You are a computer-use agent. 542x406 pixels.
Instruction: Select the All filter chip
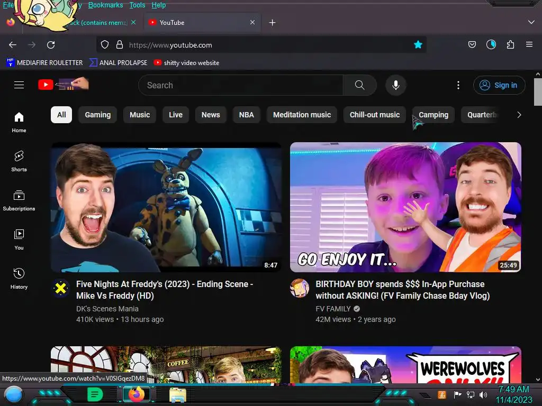pos(61,115)
